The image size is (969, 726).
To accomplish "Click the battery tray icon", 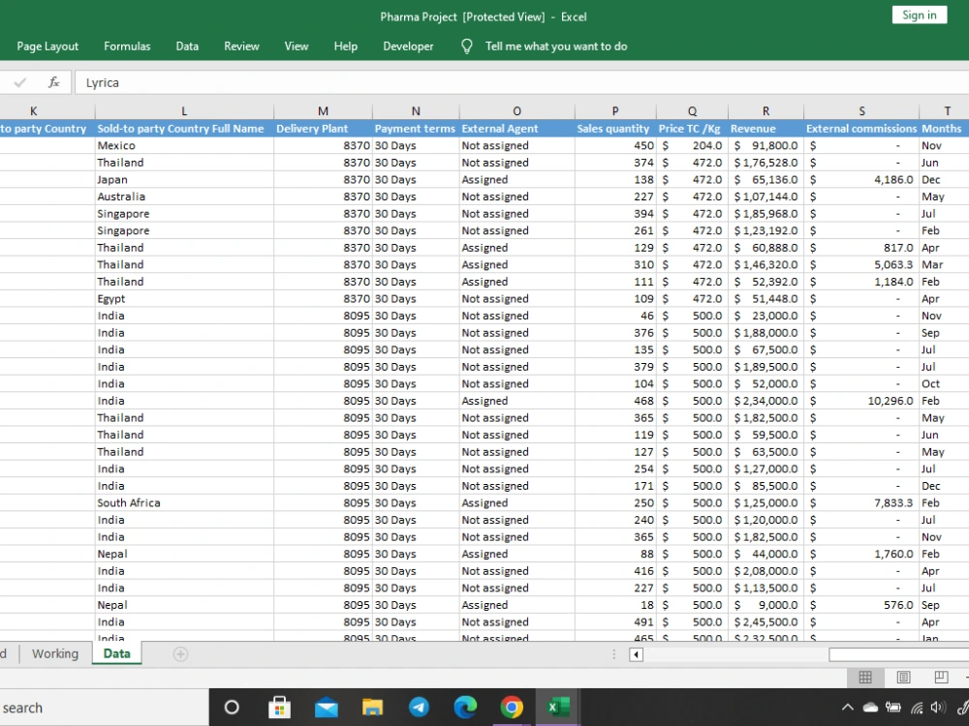I will click(893, 708).
